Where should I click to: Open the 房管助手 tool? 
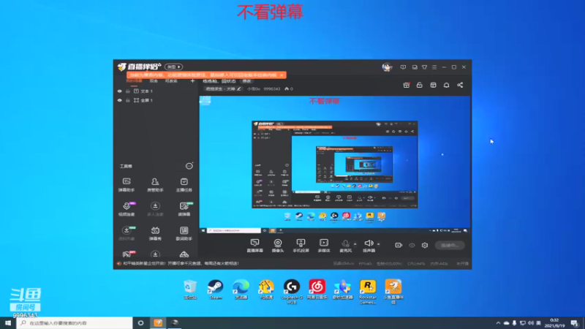tap(155, 185)
